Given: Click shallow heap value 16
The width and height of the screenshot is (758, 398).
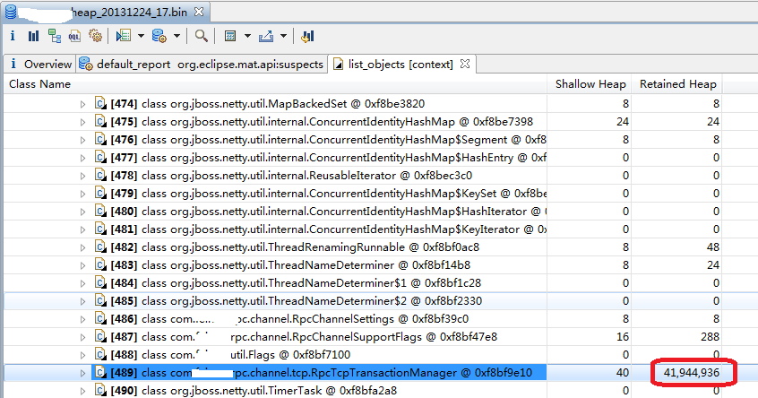Looking at the screenshot, I should [623, 336].
